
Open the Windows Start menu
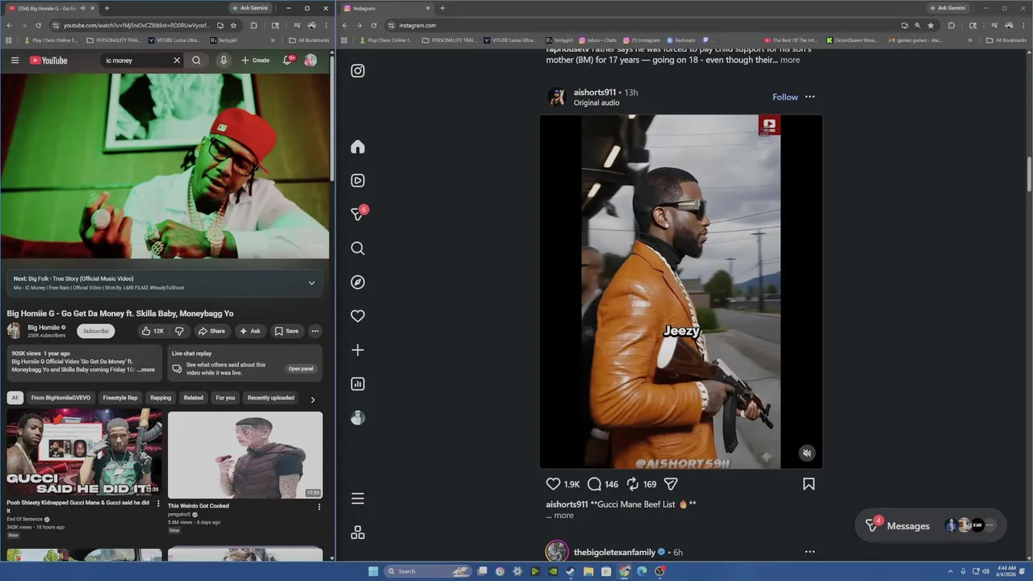tap(373, 571)
